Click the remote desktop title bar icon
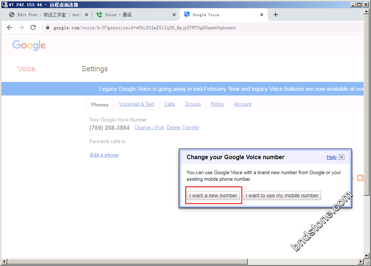This screenshot has width=371, height=266. pos(4,4)
